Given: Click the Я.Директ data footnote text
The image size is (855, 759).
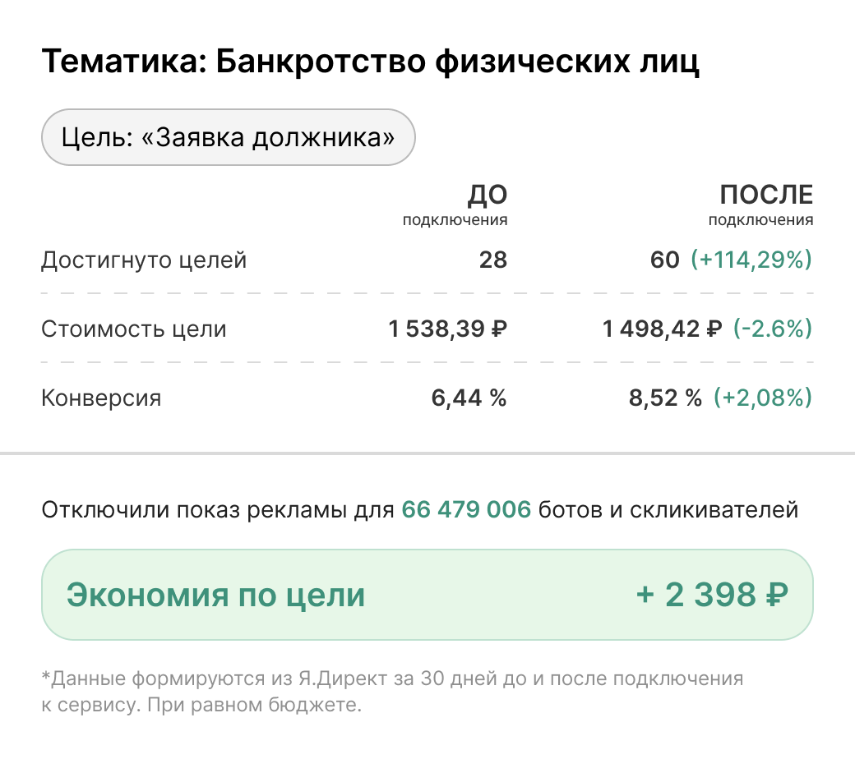Looking at the screenshot, I should [391, 692].
